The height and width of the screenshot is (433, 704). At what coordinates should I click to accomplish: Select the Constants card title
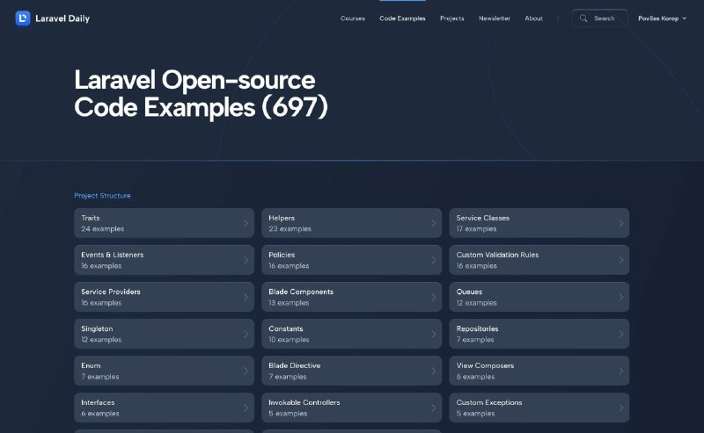tap(285, 328)
